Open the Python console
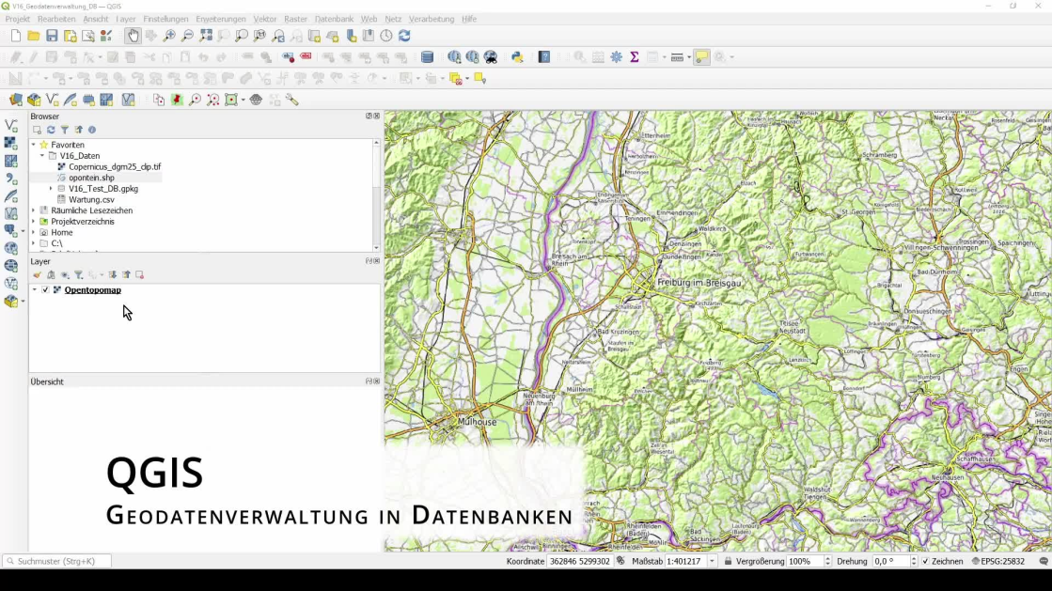The height and width of the screenshot is (591, 1052). [517, 57]
